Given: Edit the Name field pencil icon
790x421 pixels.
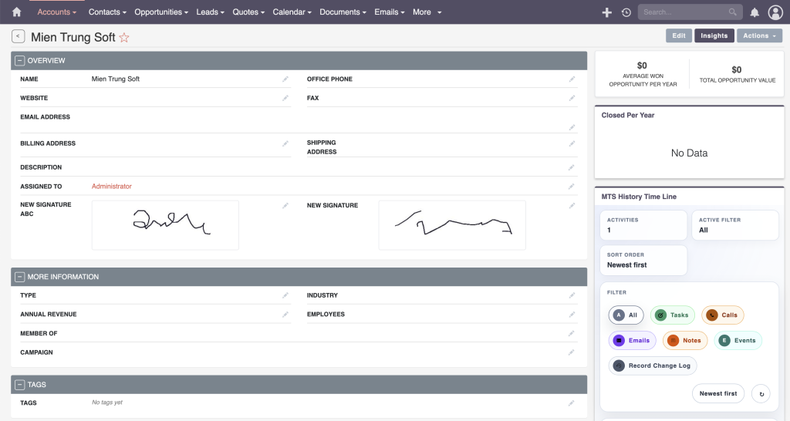Looking at the screenshot, I should coord(285,79).
